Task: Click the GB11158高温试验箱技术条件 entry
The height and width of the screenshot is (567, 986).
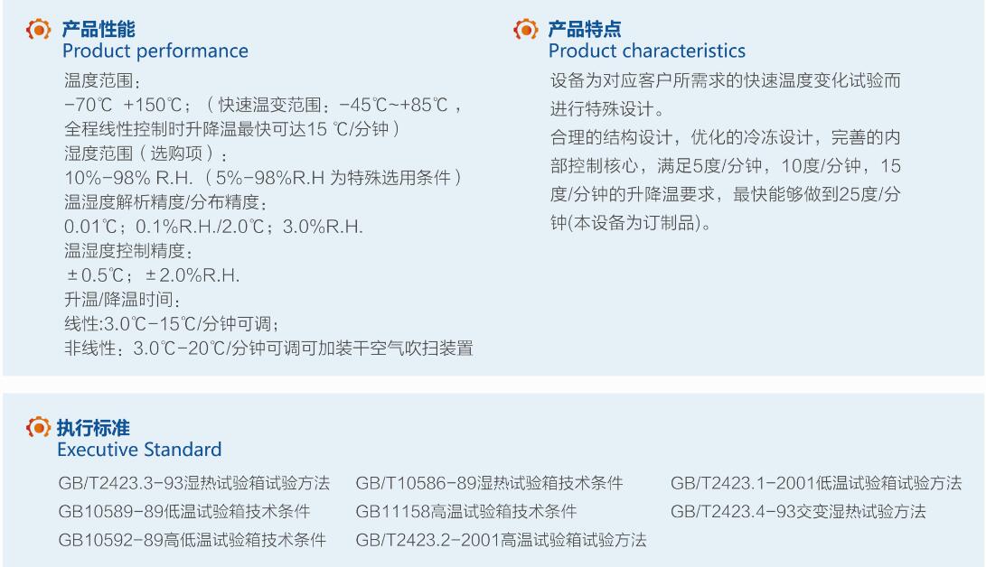Action: [466, 511]
